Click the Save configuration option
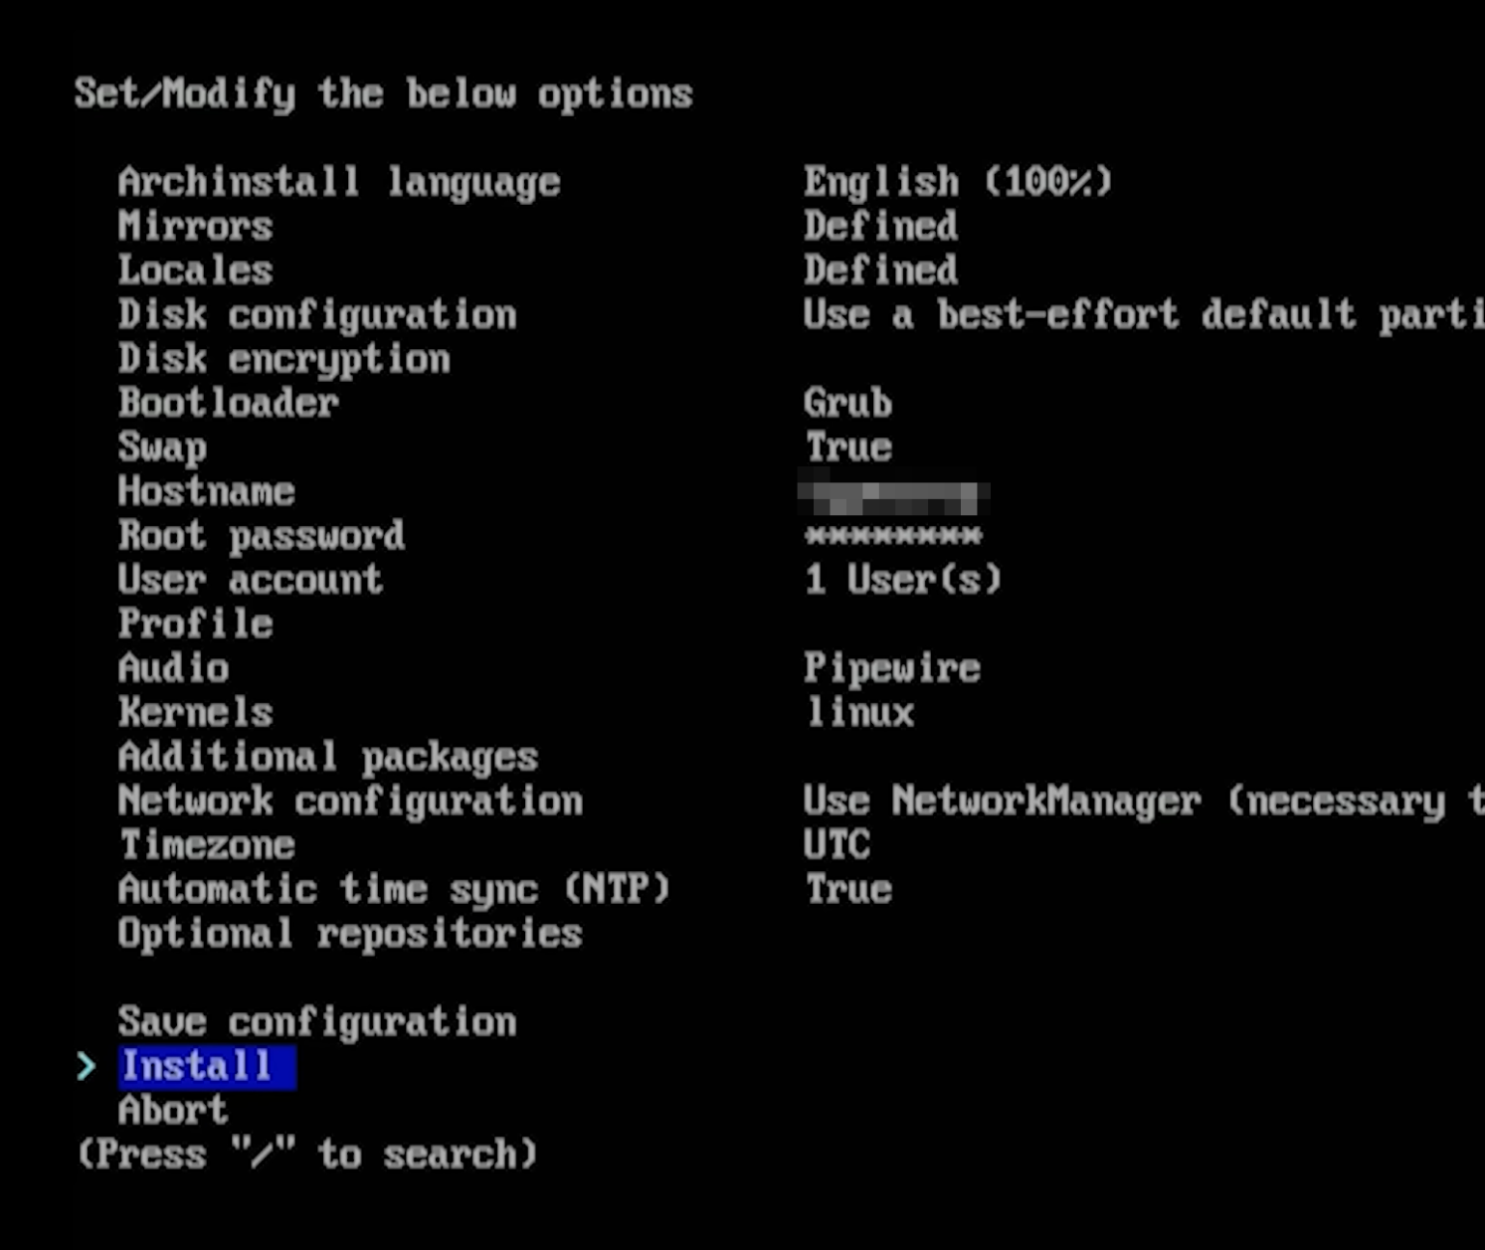The height and width of the screenshot is (1250, 1485). point(315,1022)
